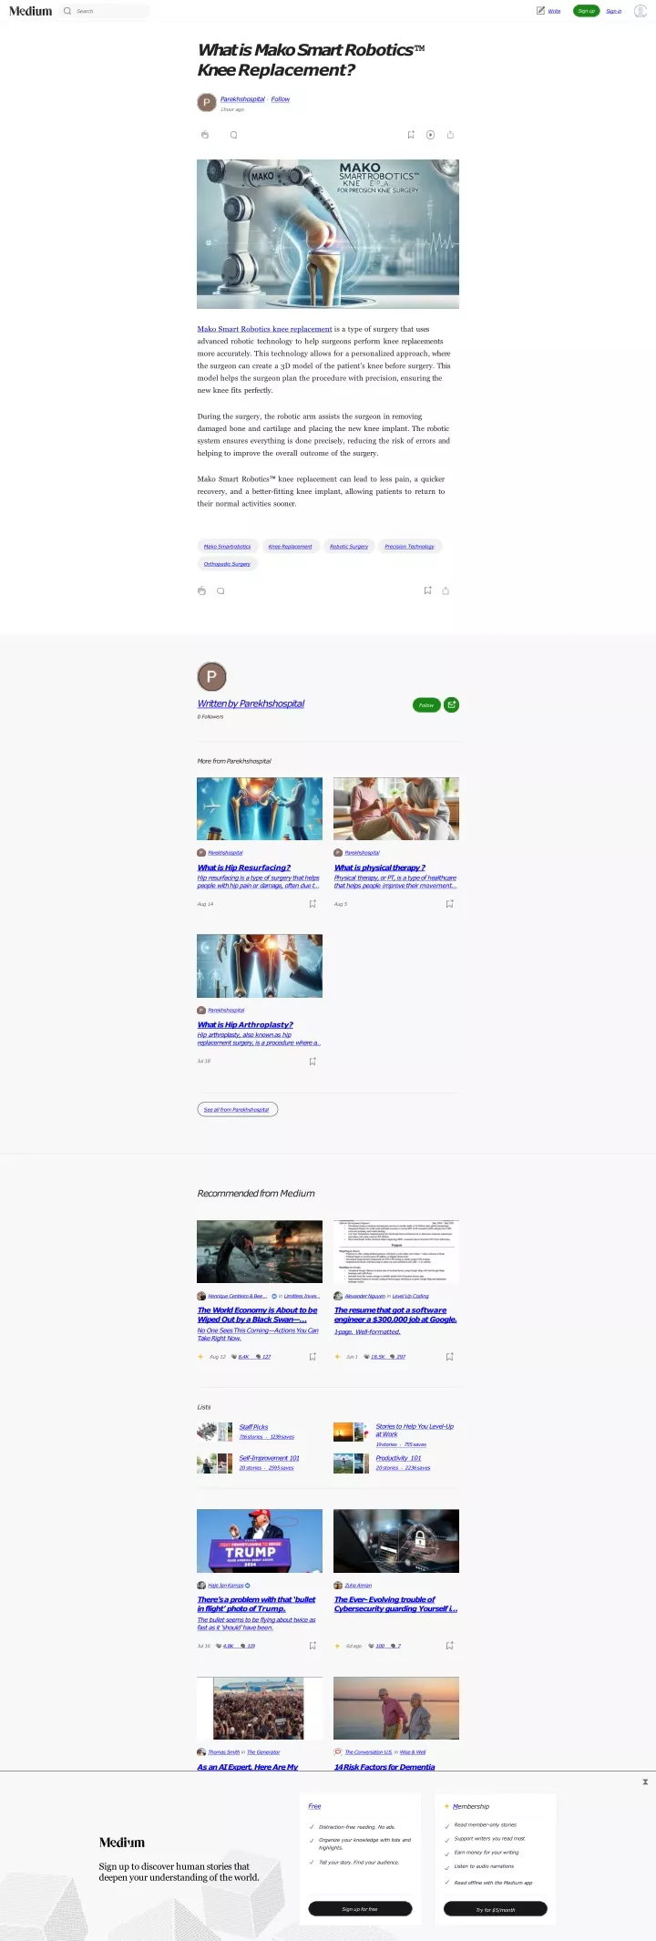Bookmark the Cybersecurity guarding story
This screenshot has width=656, height=1941.
tap(449, 1646)
